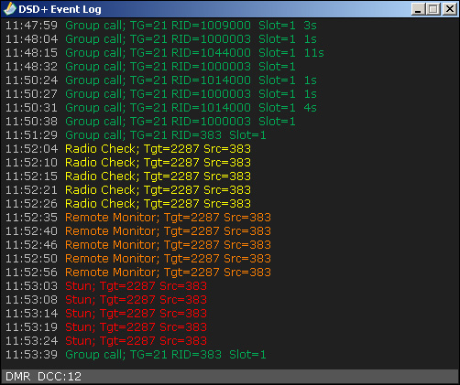This screenshot has width=460, height=385.
Task: Click the DSD+ Event Log title text
Action: (x=60, y=9)
